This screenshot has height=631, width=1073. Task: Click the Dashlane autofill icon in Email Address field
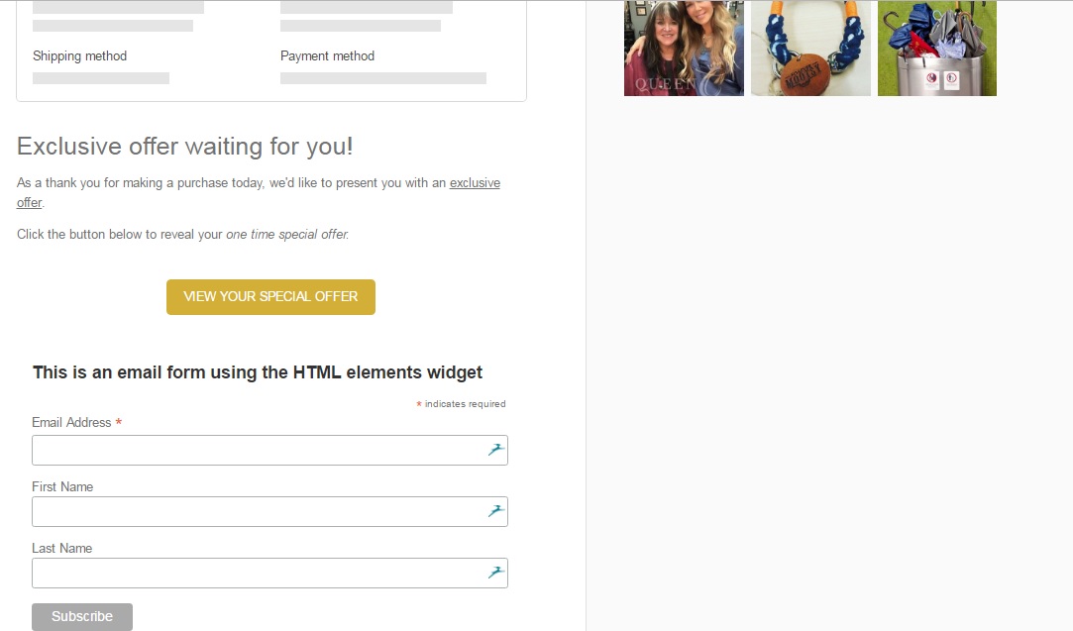click(x=494, y=450)
